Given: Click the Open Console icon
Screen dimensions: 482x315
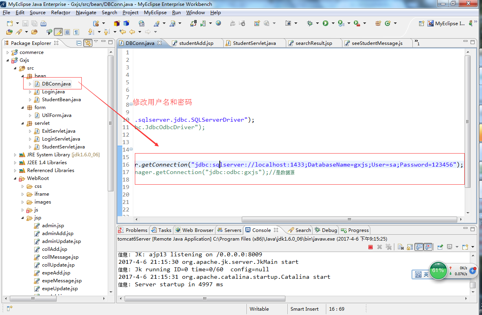Looking at the screenshot, I should coord(465,247).
